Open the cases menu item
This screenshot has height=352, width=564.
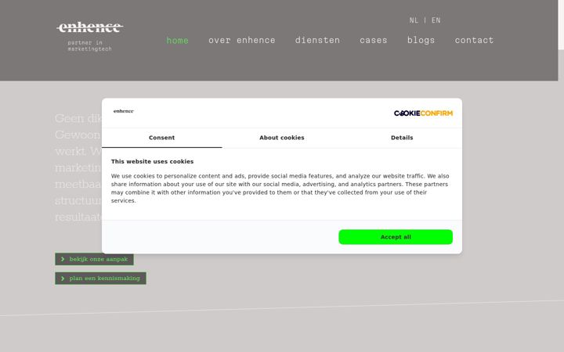tap(374, 40)
